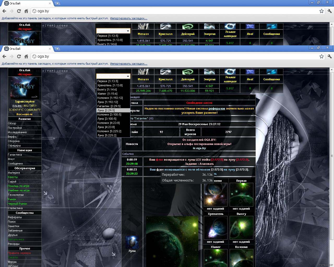Open the wrench menu in the back window

pos(329,11)
